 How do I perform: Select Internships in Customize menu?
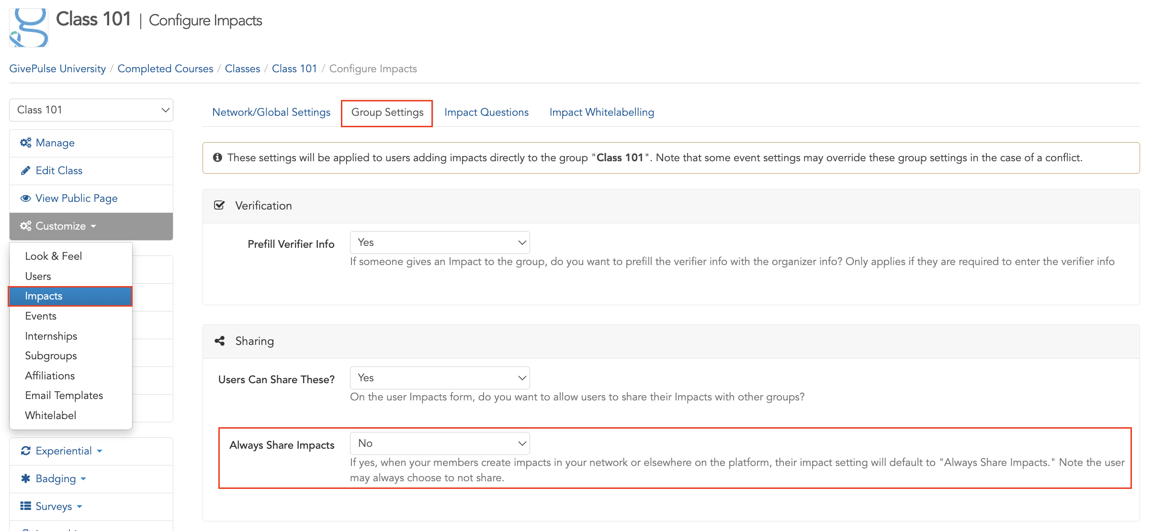click(x=70, y=336)
